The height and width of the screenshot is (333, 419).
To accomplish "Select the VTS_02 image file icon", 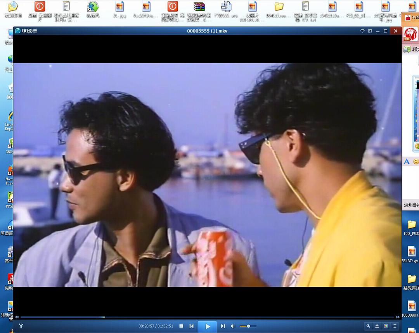I will (358, 10).
